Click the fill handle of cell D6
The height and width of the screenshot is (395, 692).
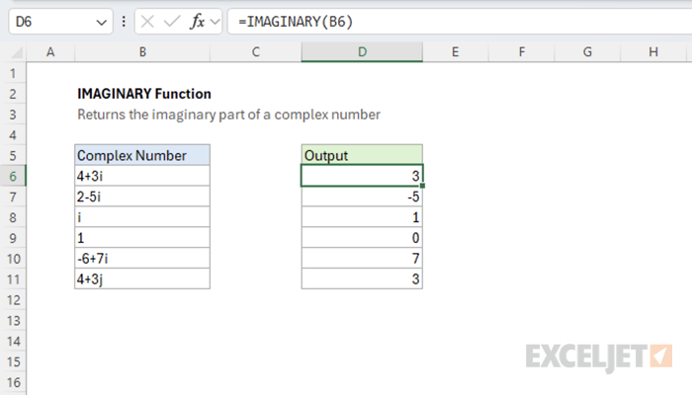423,186
